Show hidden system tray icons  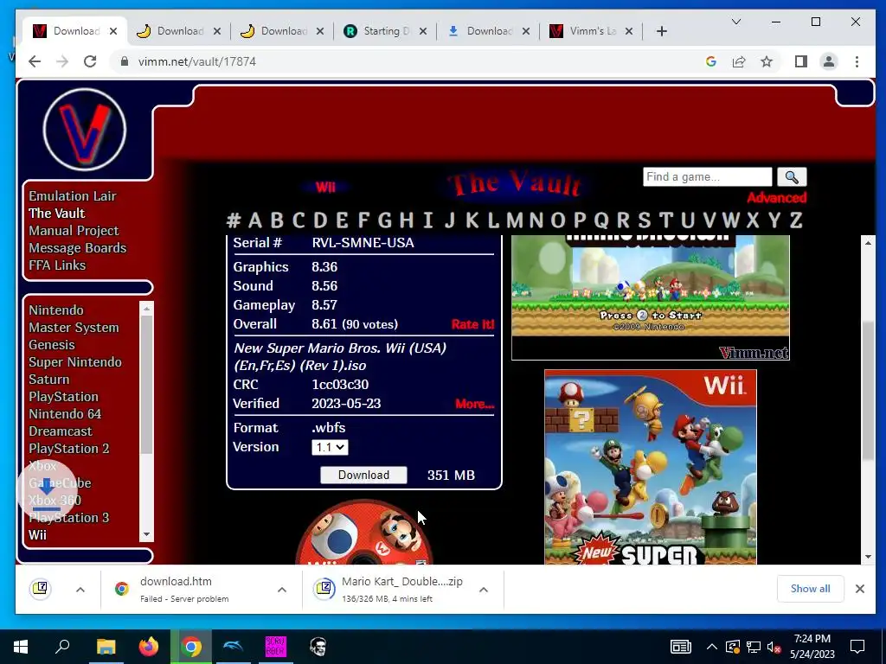pyautogui.click(x=712, y=647)
